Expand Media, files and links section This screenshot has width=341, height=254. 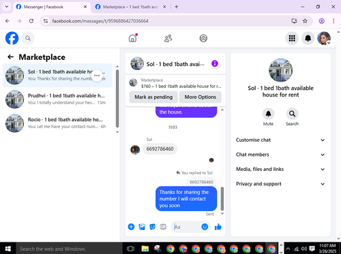click(280, 169)
